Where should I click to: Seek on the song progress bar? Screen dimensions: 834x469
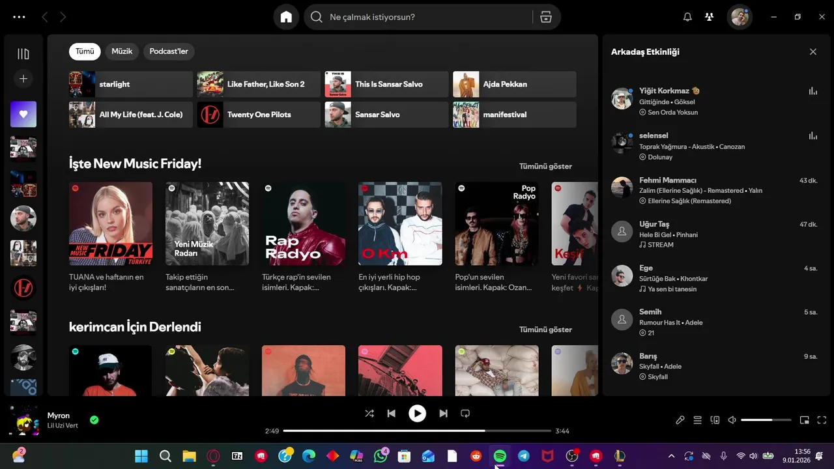click(417, 431)
